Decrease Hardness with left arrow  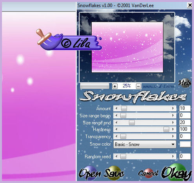[x=116, y=129]
